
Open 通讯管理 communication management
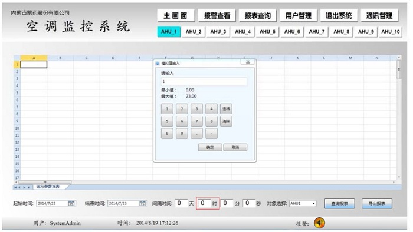coord(379,15)
